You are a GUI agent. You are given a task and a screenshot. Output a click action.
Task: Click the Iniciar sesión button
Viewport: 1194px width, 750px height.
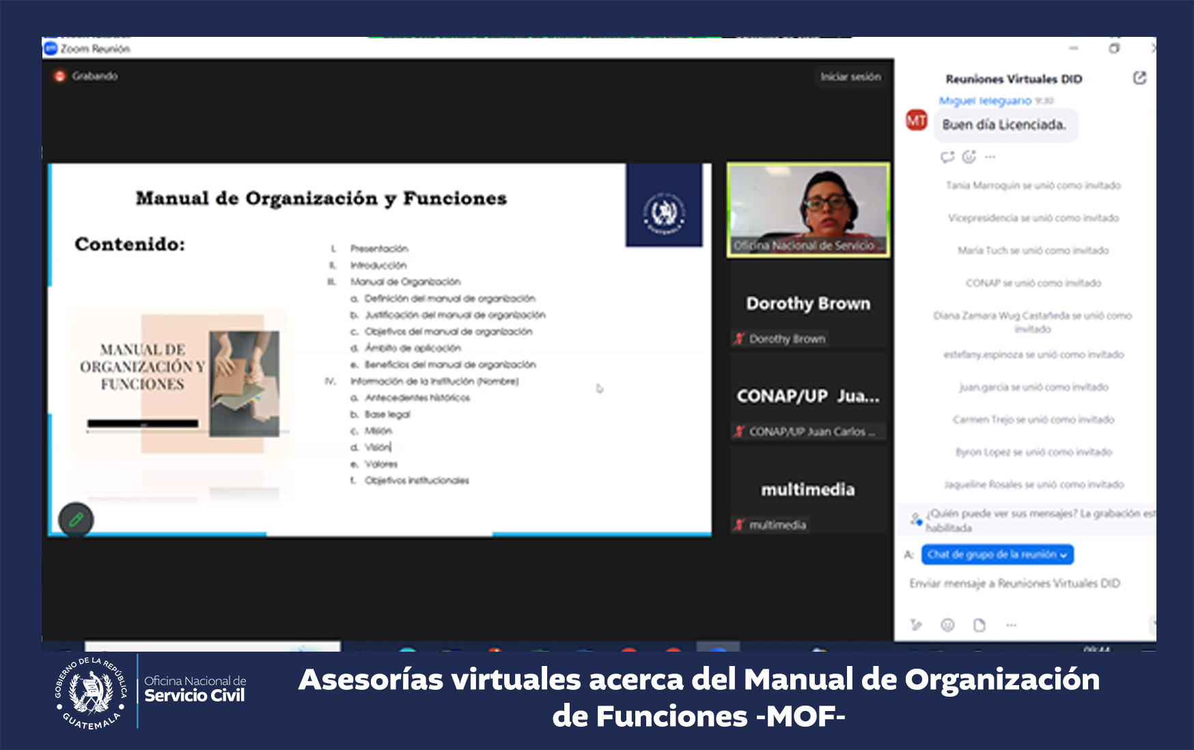point(850,77)
